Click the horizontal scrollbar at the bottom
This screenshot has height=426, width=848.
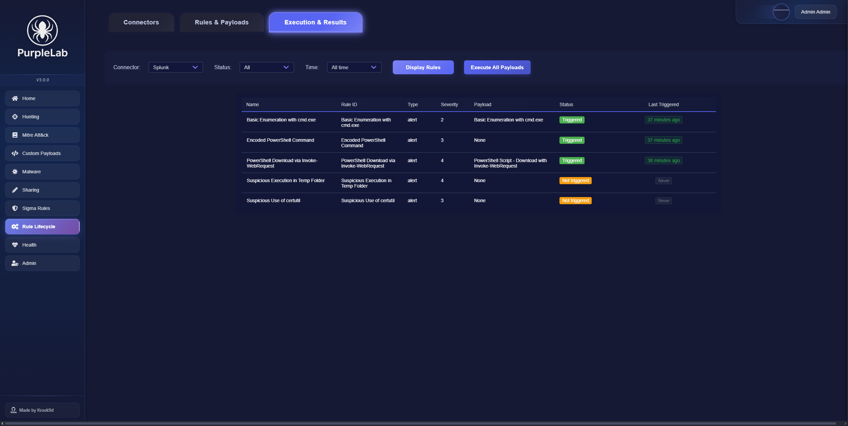[x=421, y=424]
